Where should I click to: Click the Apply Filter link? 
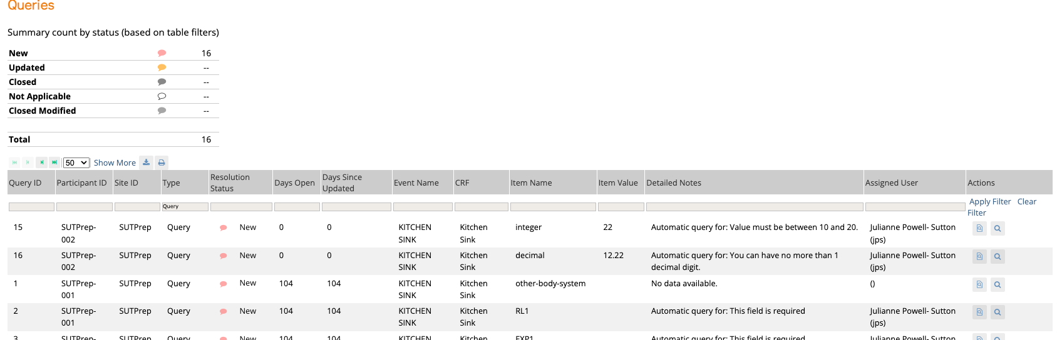click(989, 201)
